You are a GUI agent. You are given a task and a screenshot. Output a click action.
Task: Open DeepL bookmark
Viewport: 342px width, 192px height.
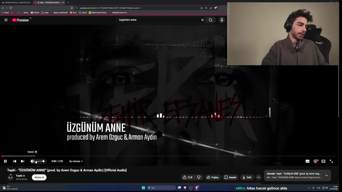[x=25, y=13]
